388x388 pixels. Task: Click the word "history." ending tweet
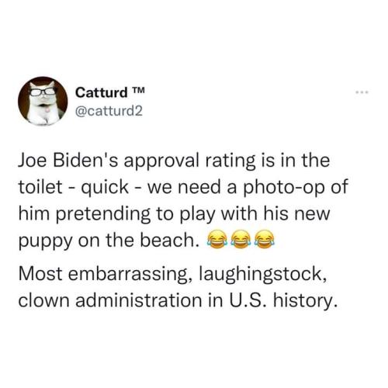[306, 301]
